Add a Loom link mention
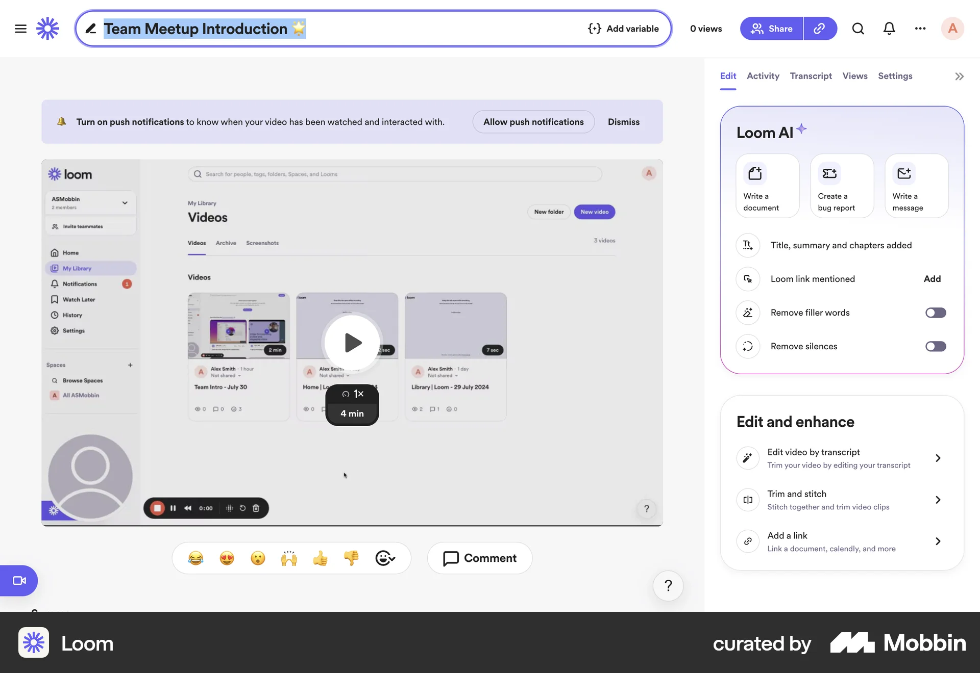Viewport: 980px width, 673px height. tap(932, 279)
